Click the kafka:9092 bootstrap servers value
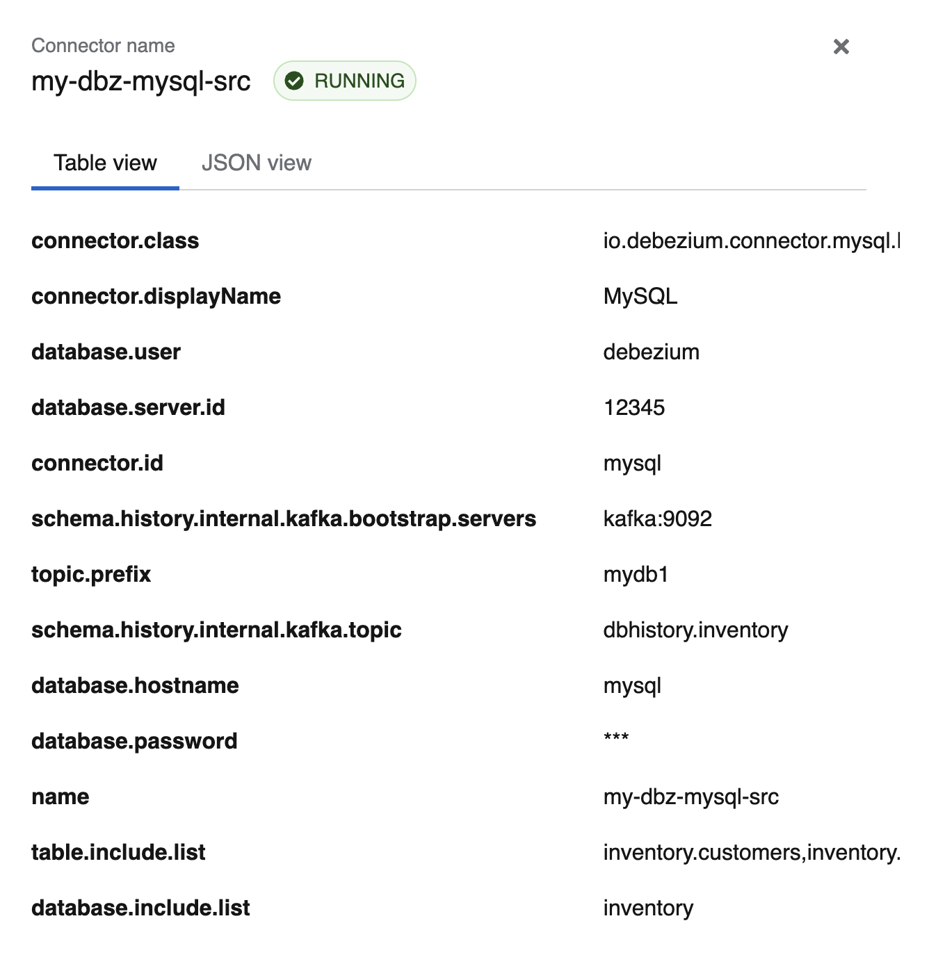Image resolution: width=929 pixels, height=955 pixels. point(657,519)
